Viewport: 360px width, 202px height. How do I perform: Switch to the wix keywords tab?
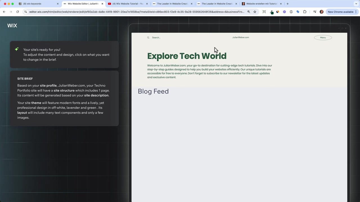pyautogui.click(x=38, y=4)
